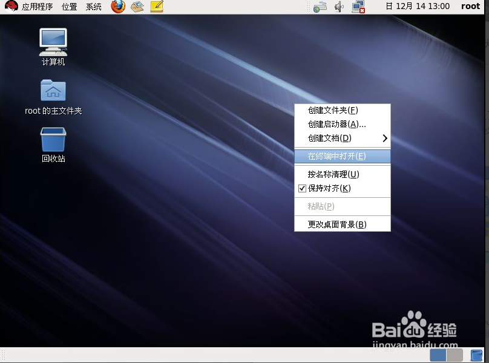This screenshot has width=489, height=363.
Task: Toggle the 保持对齐(K) checkbox
Action: [303, 188]
